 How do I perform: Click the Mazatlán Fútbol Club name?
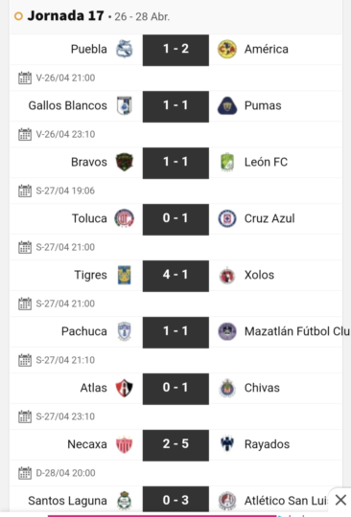297,331
